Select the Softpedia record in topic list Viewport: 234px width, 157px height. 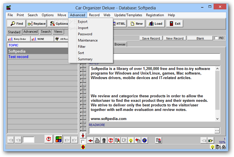38,51
